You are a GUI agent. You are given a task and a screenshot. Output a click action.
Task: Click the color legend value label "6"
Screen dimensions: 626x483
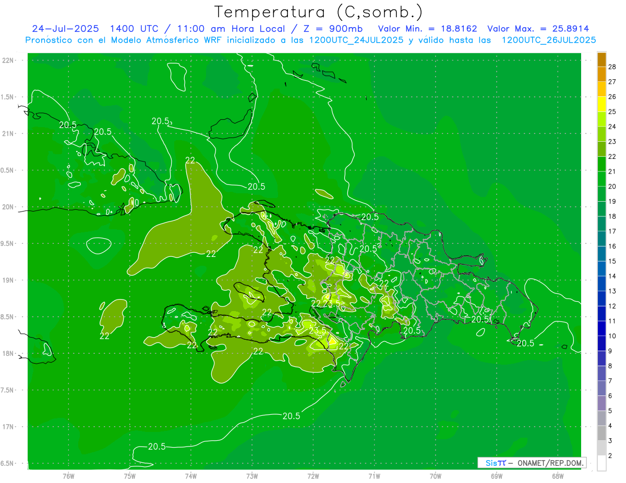click(x=610, y=396)
